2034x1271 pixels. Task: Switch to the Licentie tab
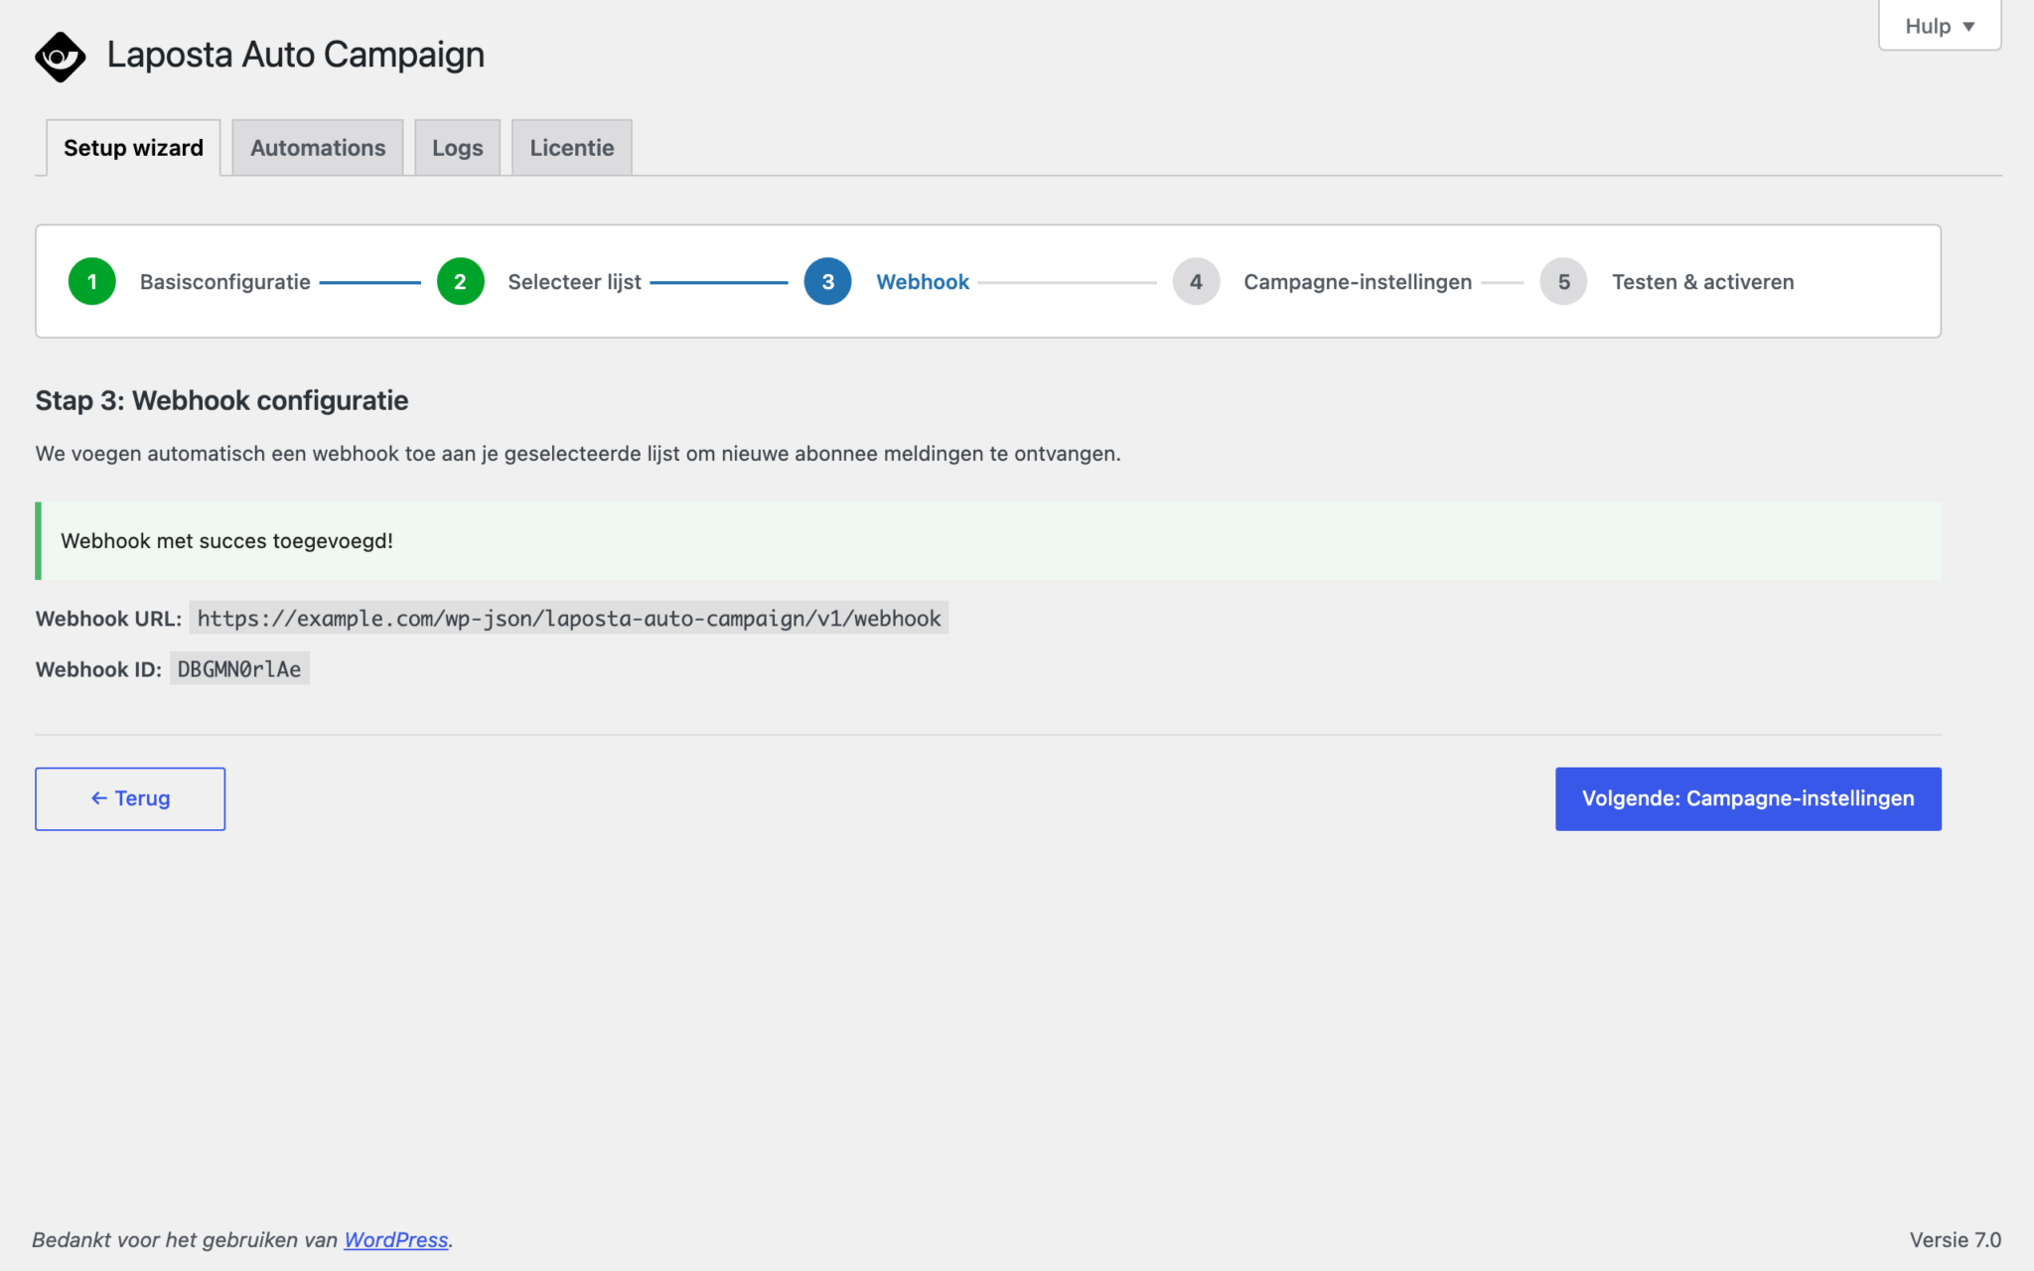tap(572, 148)
